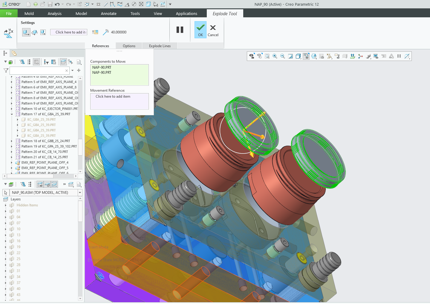This screenshot has width=430, height=304.
Task: Click the Zoom In icon in graphics toolbar
Action: pos(275,56)
